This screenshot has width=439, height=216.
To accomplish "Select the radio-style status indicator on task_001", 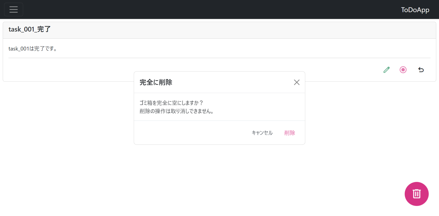I will (x=403, y=69).
